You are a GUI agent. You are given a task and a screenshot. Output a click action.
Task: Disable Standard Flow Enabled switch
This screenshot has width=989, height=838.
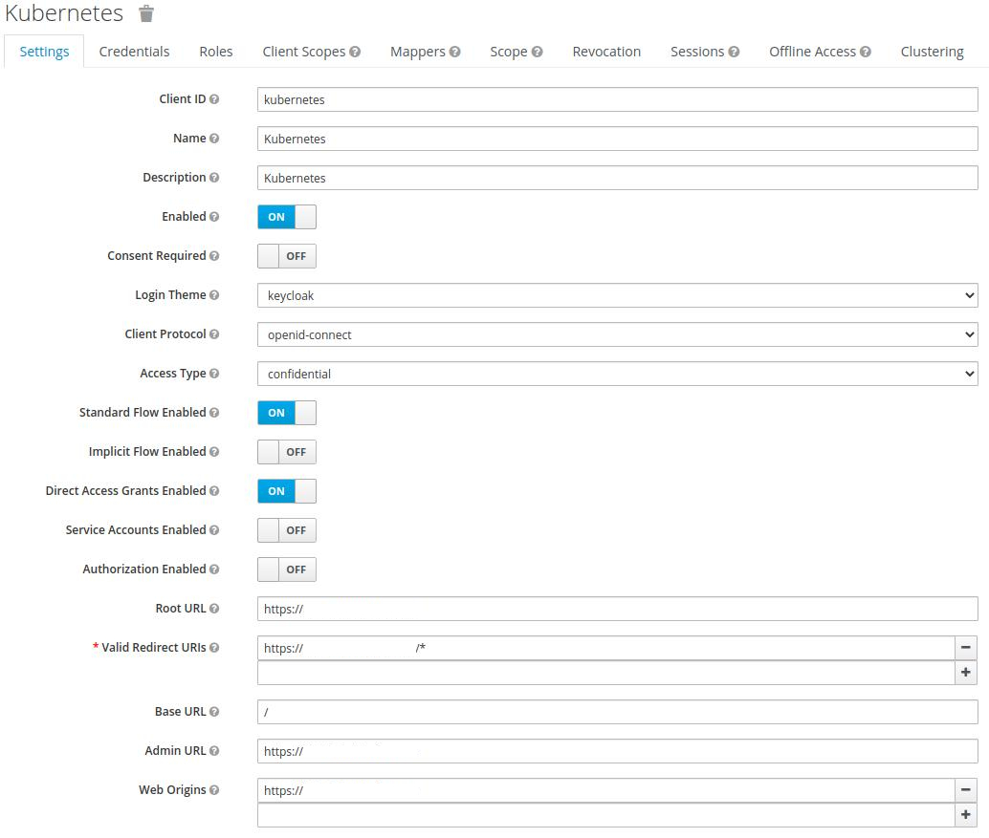point(287,413)
